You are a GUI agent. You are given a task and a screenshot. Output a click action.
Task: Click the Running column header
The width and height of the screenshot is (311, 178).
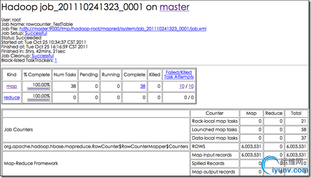[111, 74]
